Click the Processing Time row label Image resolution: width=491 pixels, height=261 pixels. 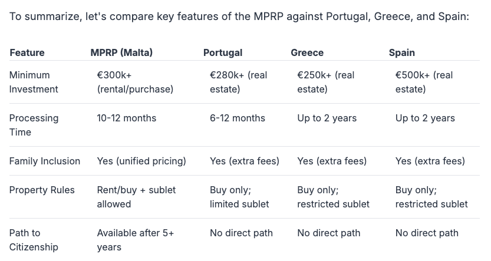coord(34,125)
